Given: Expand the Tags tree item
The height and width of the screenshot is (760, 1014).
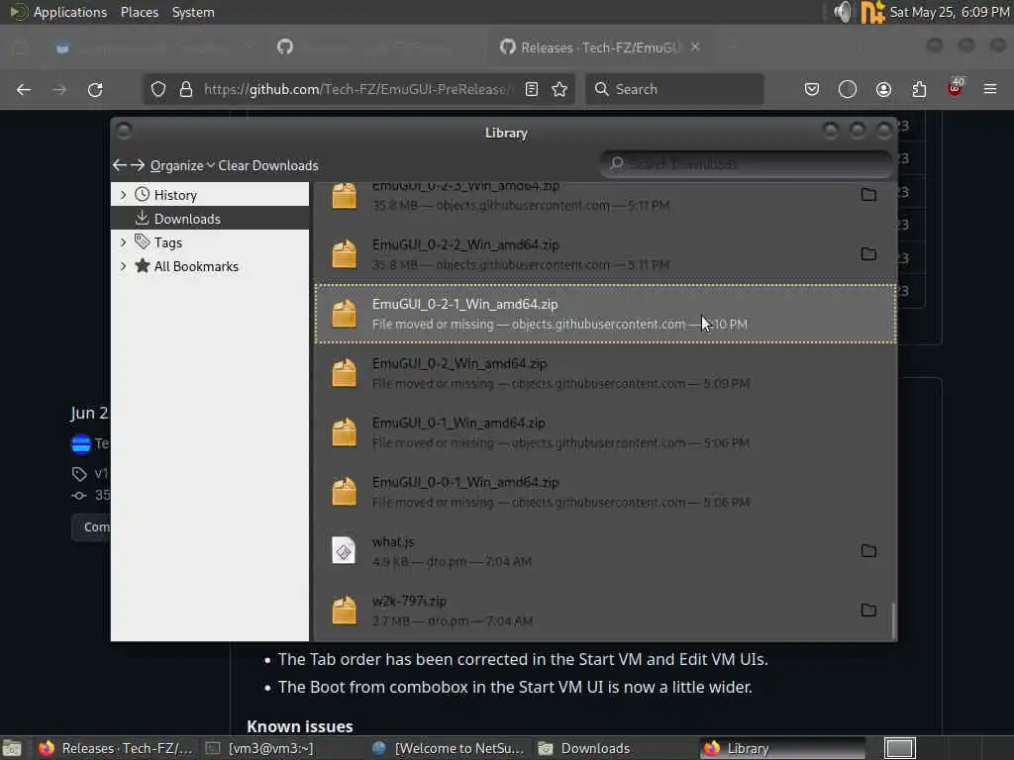Looking at the screenshot, I should tap(123, 242).
